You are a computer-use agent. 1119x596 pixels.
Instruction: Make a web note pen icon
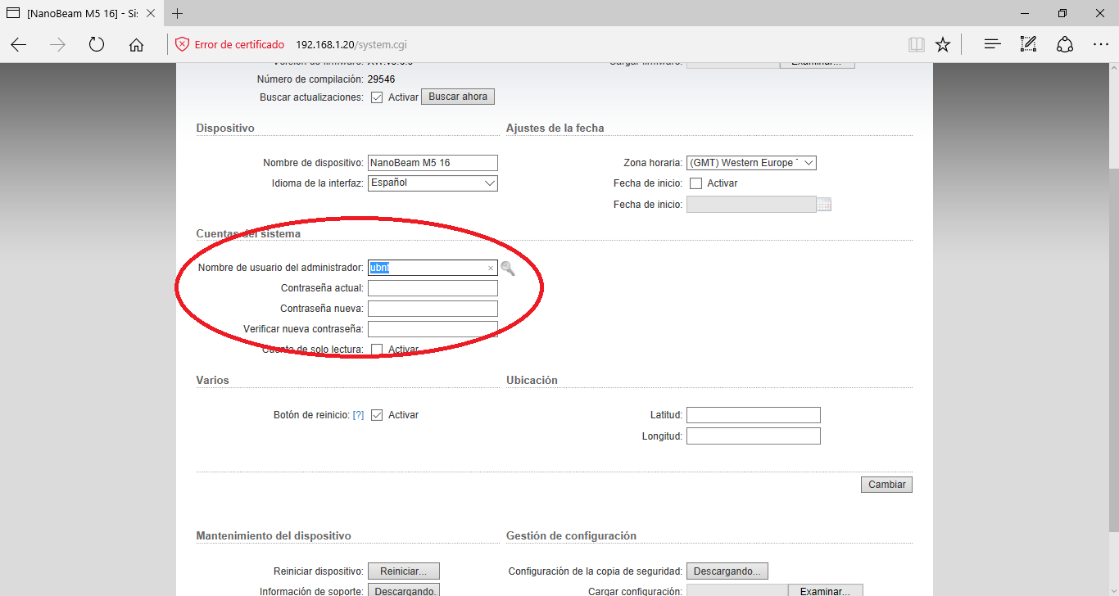click(1029, 44)
